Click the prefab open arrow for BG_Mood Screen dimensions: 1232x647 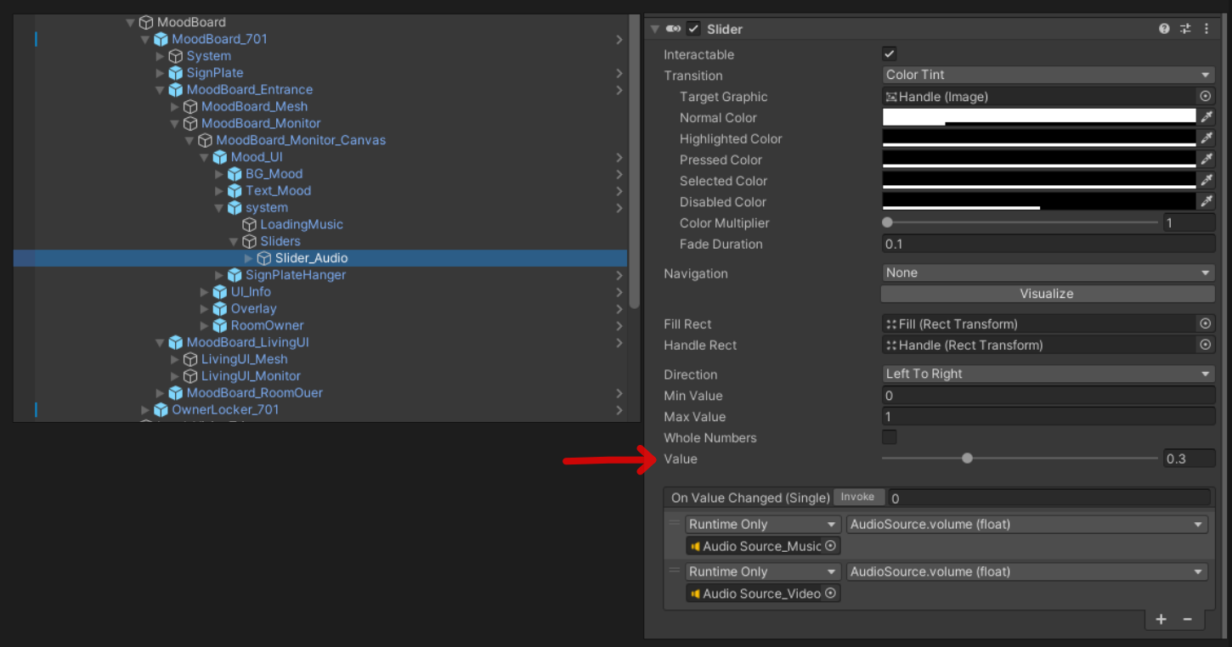coord(619,174)
